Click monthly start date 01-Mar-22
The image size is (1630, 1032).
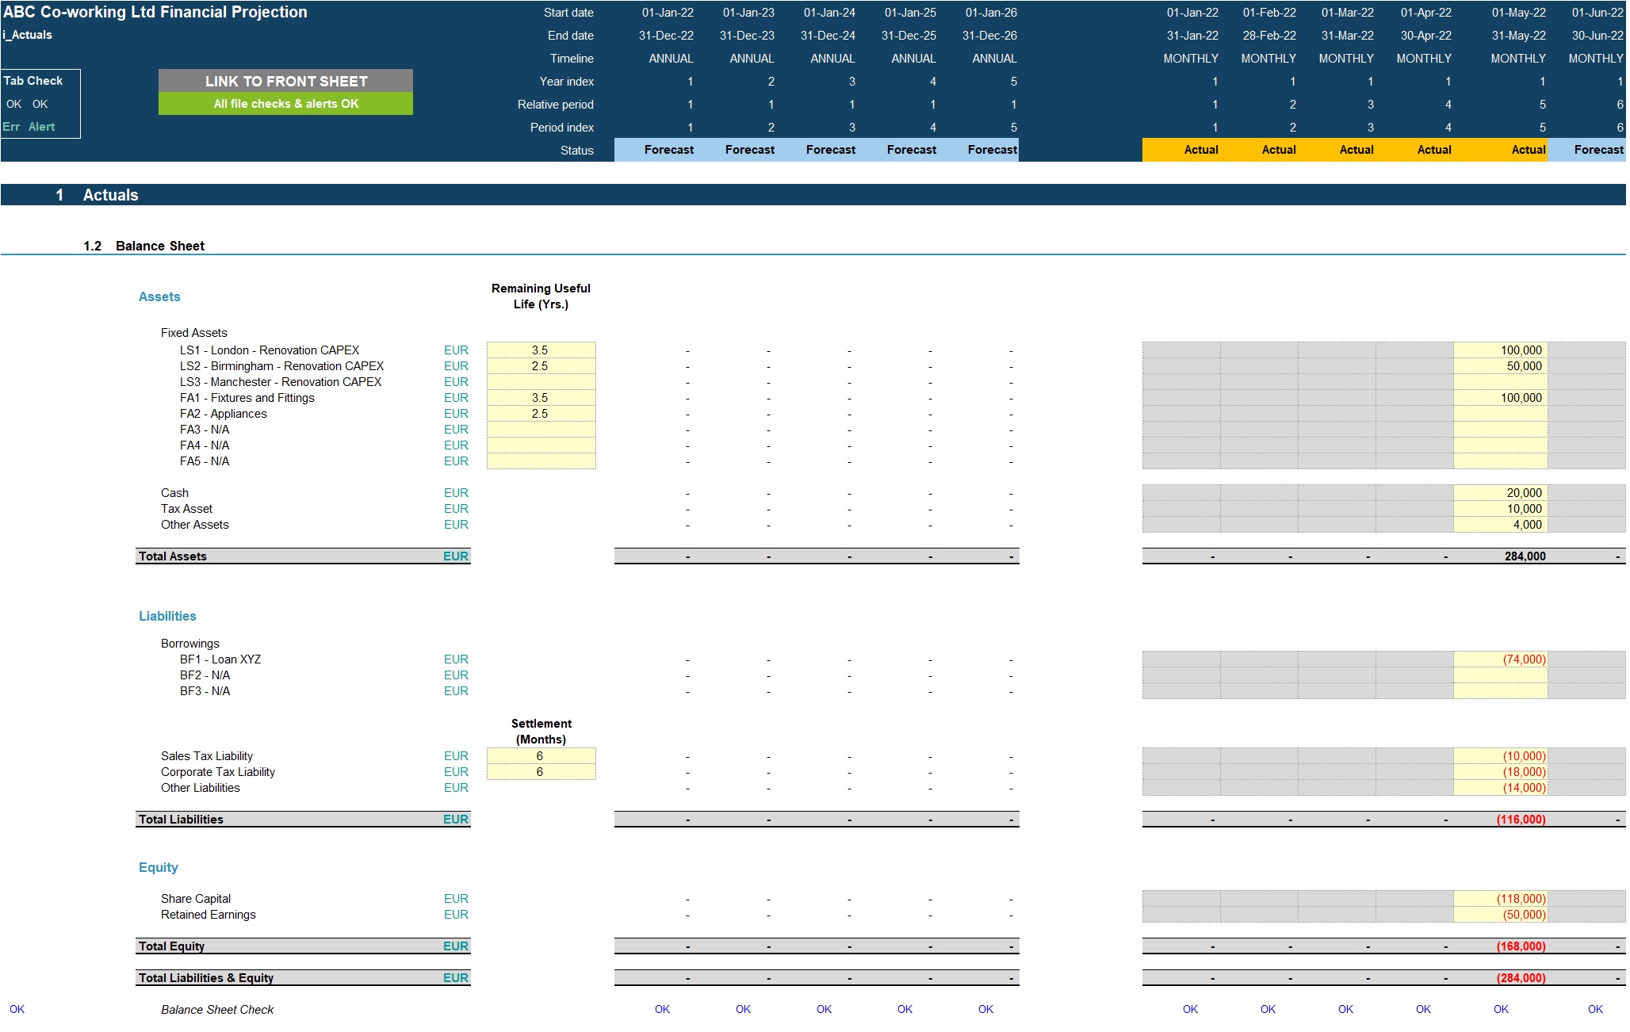tap(1347, 13)
